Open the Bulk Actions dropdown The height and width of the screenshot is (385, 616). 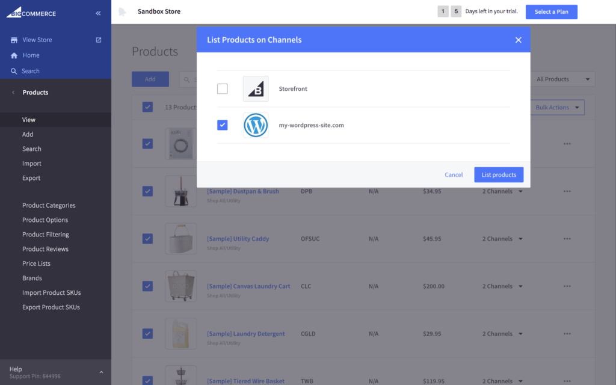tap(556, 107)
